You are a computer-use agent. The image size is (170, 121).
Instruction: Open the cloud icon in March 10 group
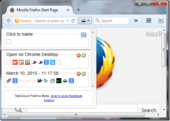point(65,81)
